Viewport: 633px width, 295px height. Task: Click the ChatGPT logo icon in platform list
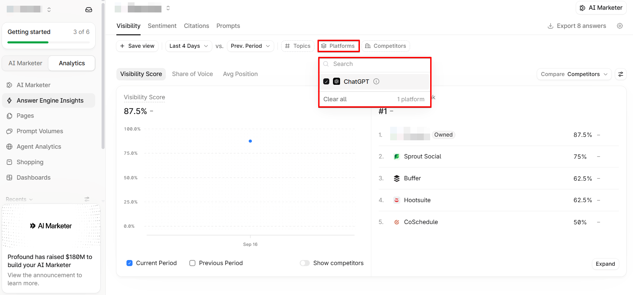[x=336, y=81]
